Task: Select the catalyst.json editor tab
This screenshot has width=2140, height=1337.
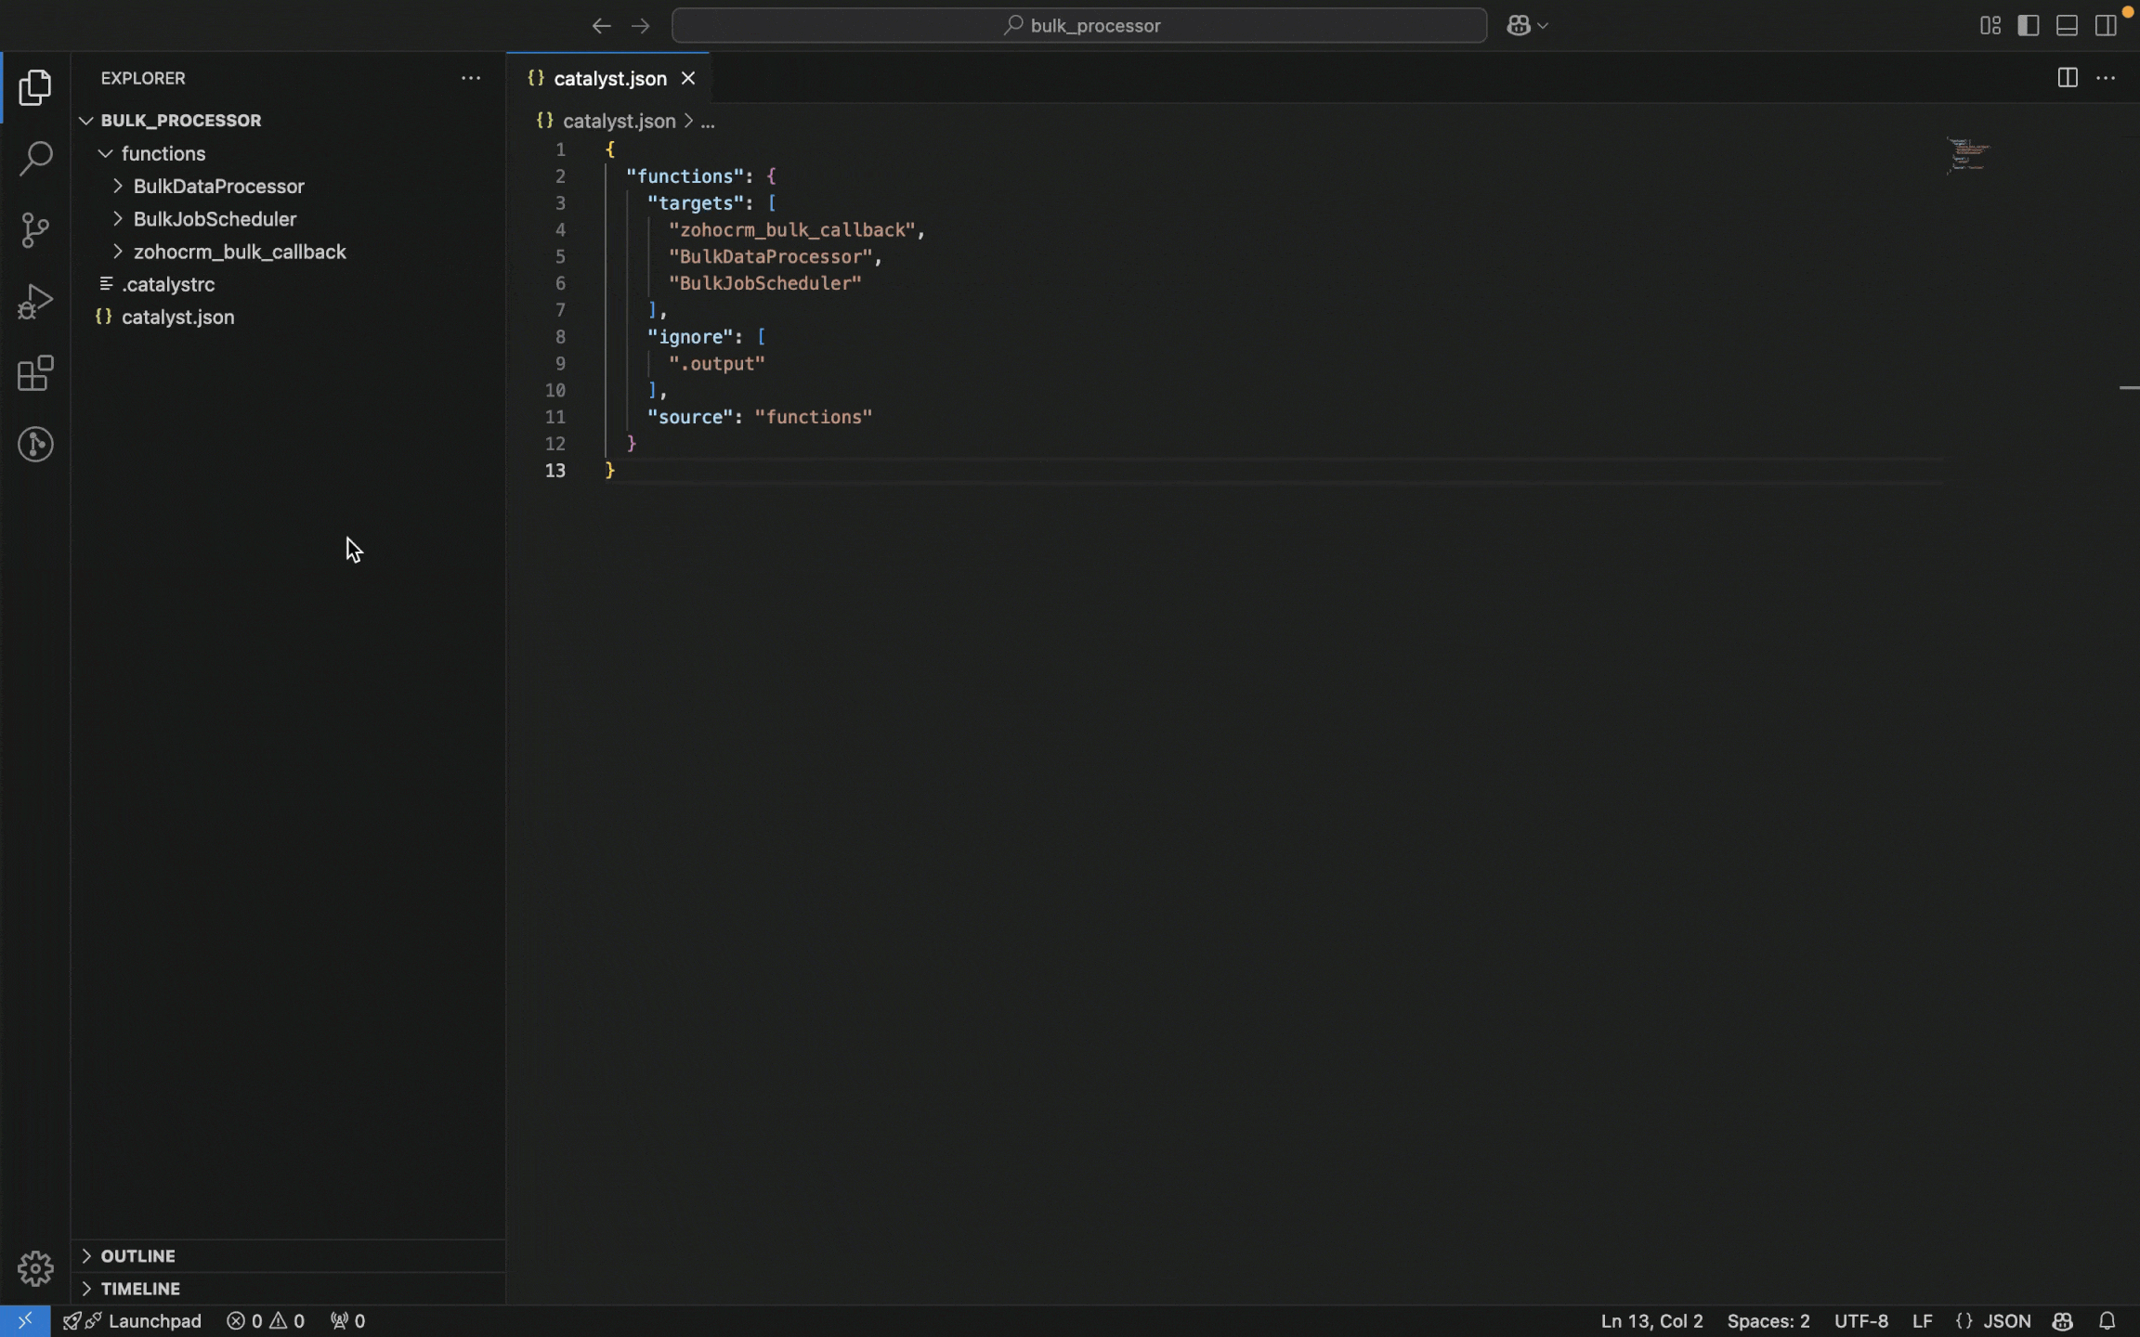Action: pyautogui.click(x=609, y=79)
